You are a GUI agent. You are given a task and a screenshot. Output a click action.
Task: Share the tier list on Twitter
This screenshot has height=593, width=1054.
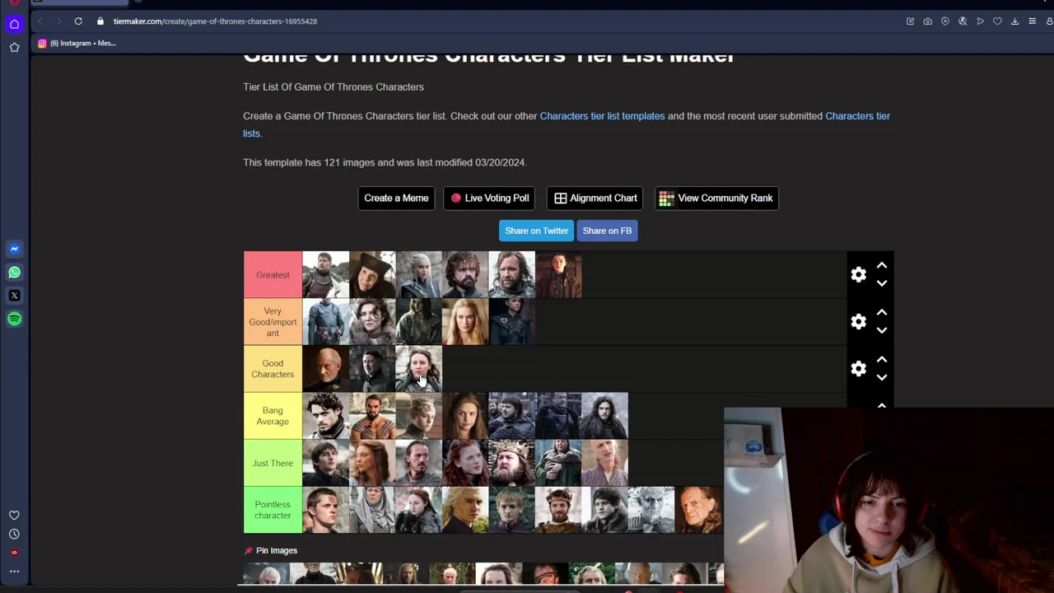[x=537, y=231]
